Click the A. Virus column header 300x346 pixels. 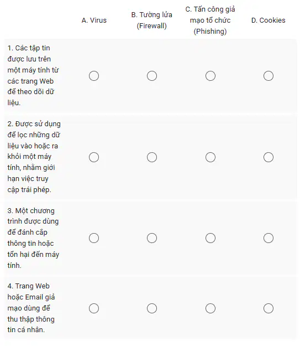coord(94,20)
